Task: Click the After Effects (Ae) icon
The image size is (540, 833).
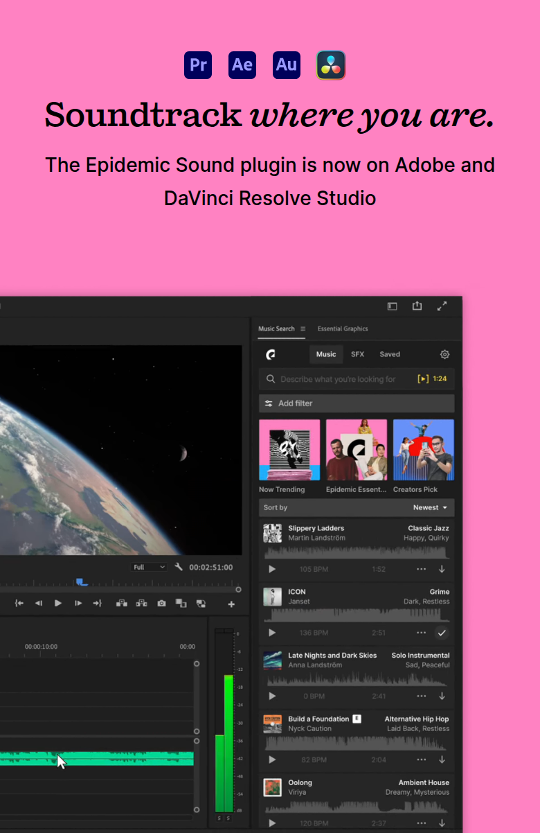Action: [x=242, y=65]
